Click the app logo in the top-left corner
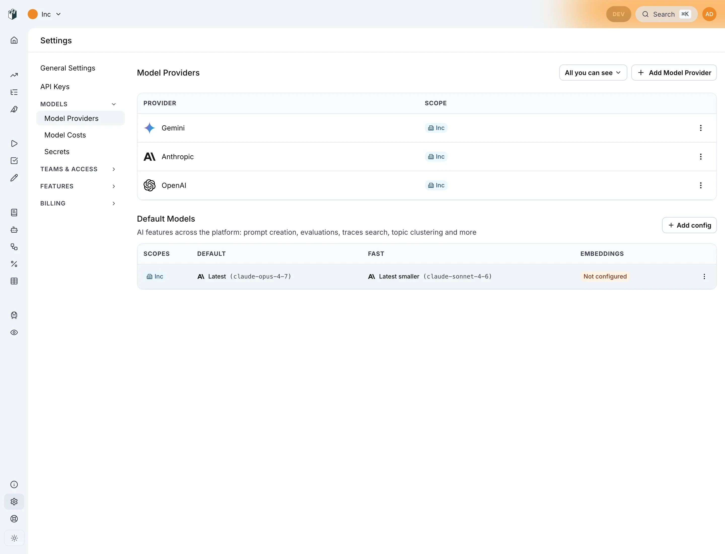 coord(13,14)
